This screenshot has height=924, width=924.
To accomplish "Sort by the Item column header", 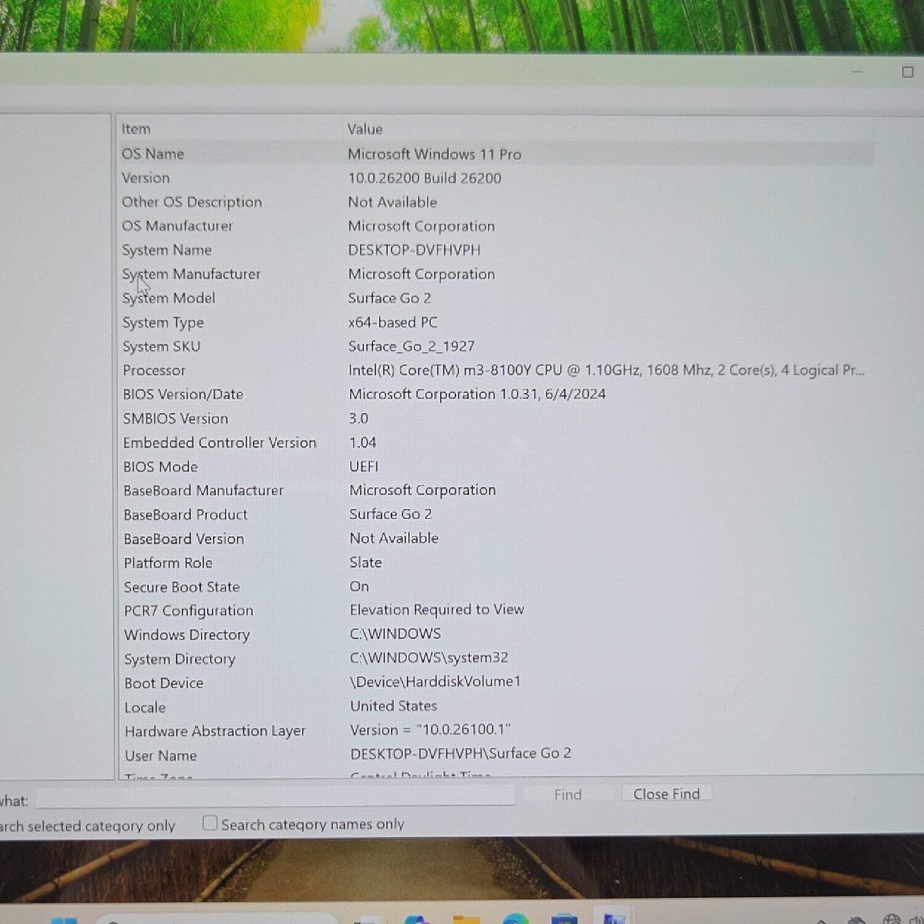I will coord(136,129).
